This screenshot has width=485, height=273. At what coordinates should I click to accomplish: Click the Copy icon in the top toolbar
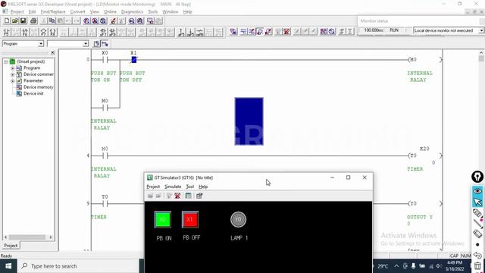(x=52, y=20)
